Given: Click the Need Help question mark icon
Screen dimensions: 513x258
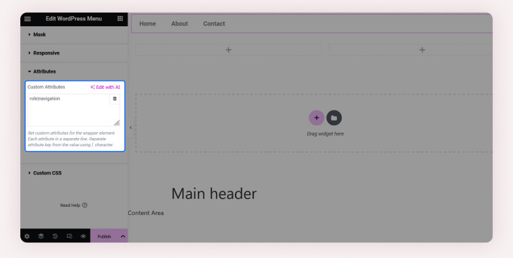Looking at the screenshot, I should (85, 205).
